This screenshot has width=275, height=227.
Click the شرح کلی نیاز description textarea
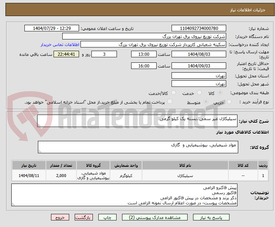point(137,121)
